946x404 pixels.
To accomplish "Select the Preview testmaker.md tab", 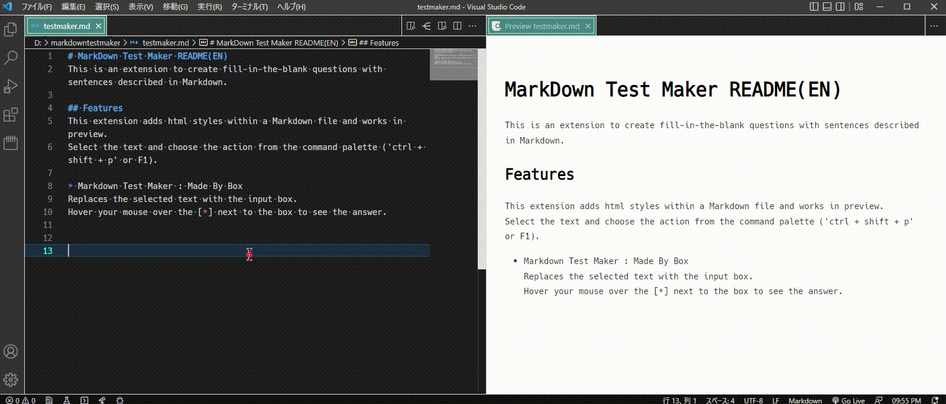I will coord(542,26).
